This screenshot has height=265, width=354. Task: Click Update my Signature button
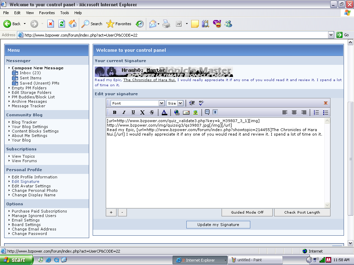(x=218, y=224)
